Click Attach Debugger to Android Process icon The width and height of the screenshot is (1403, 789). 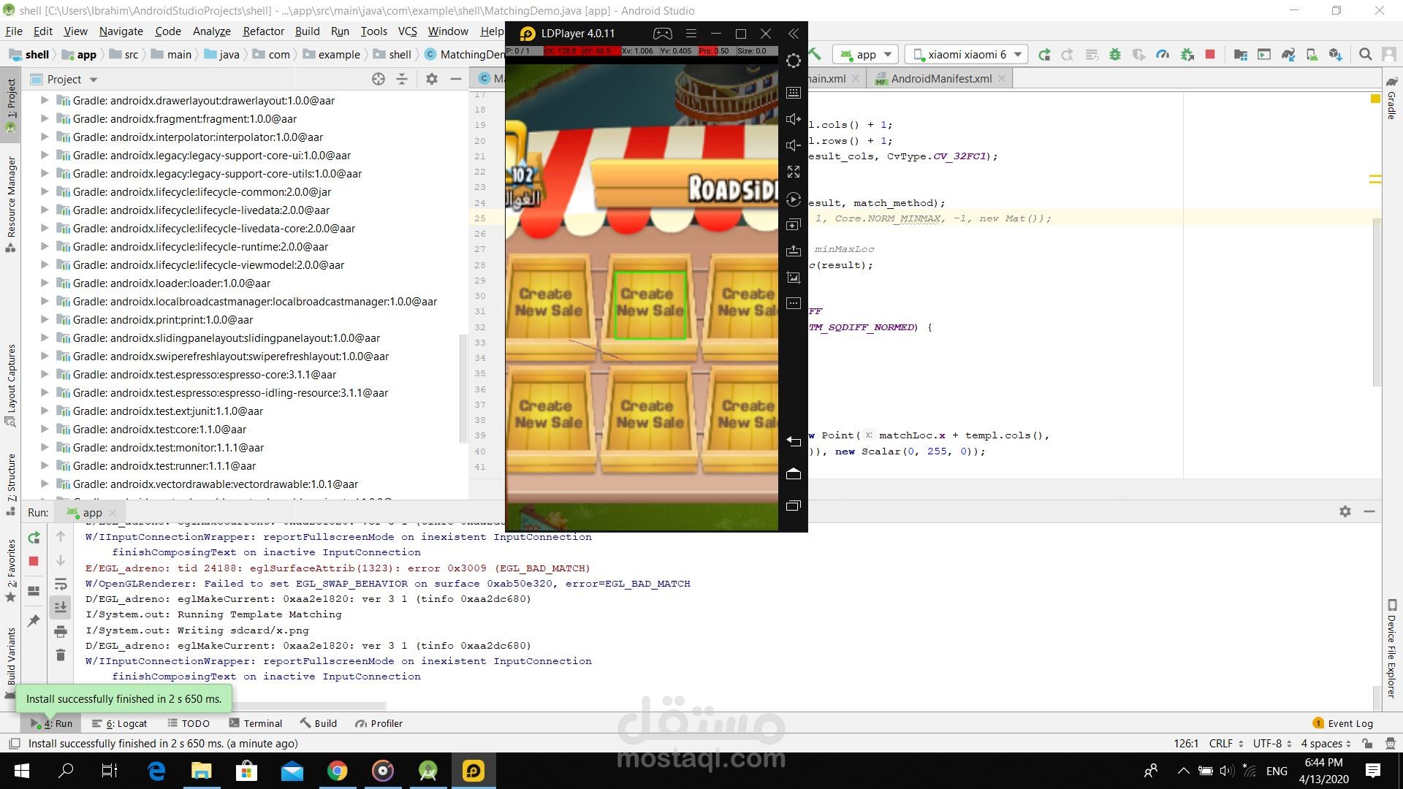1187,54
